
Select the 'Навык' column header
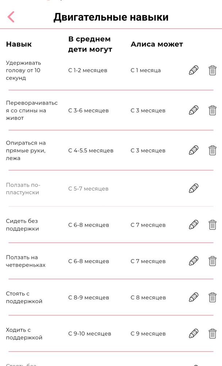pos(18,44)
